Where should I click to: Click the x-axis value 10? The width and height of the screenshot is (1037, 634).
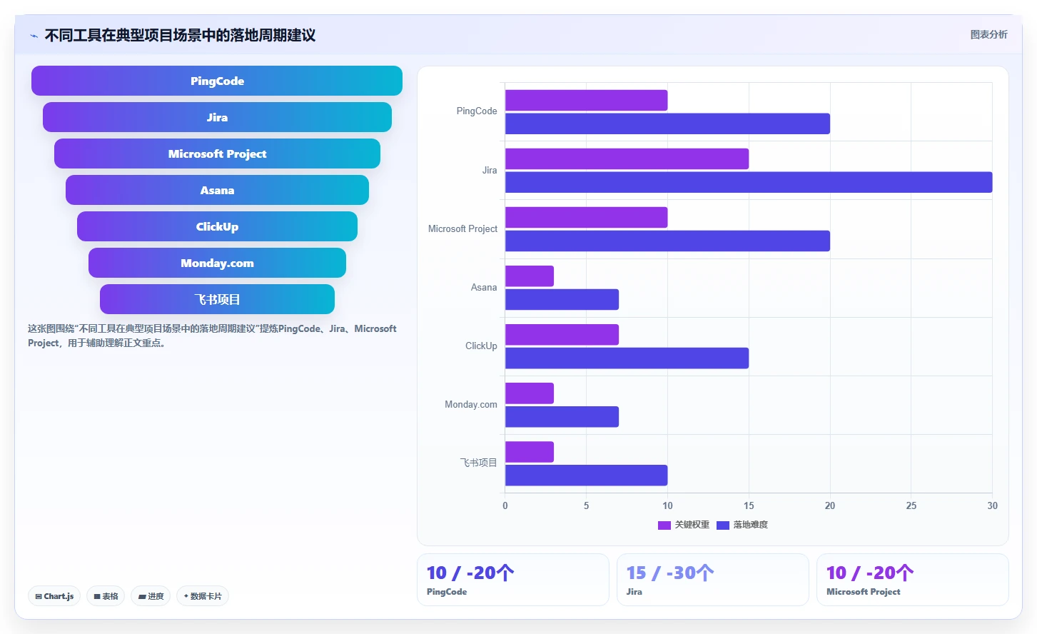[667, 505]
